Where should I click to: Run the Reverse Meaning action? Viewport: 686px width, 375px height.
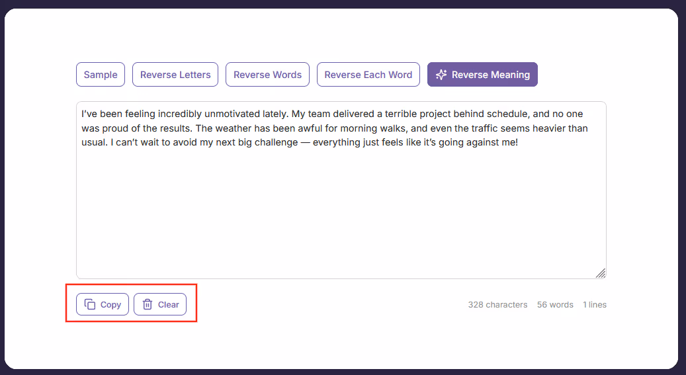point(482,74)
